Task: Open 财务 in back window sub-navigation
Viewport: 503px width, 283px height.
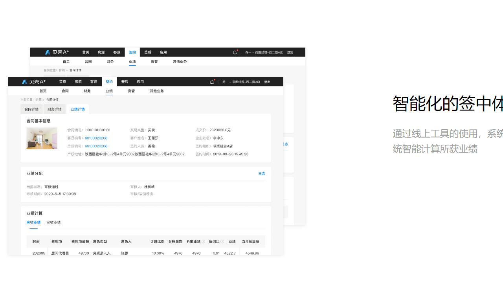Action: click(110, 61)
